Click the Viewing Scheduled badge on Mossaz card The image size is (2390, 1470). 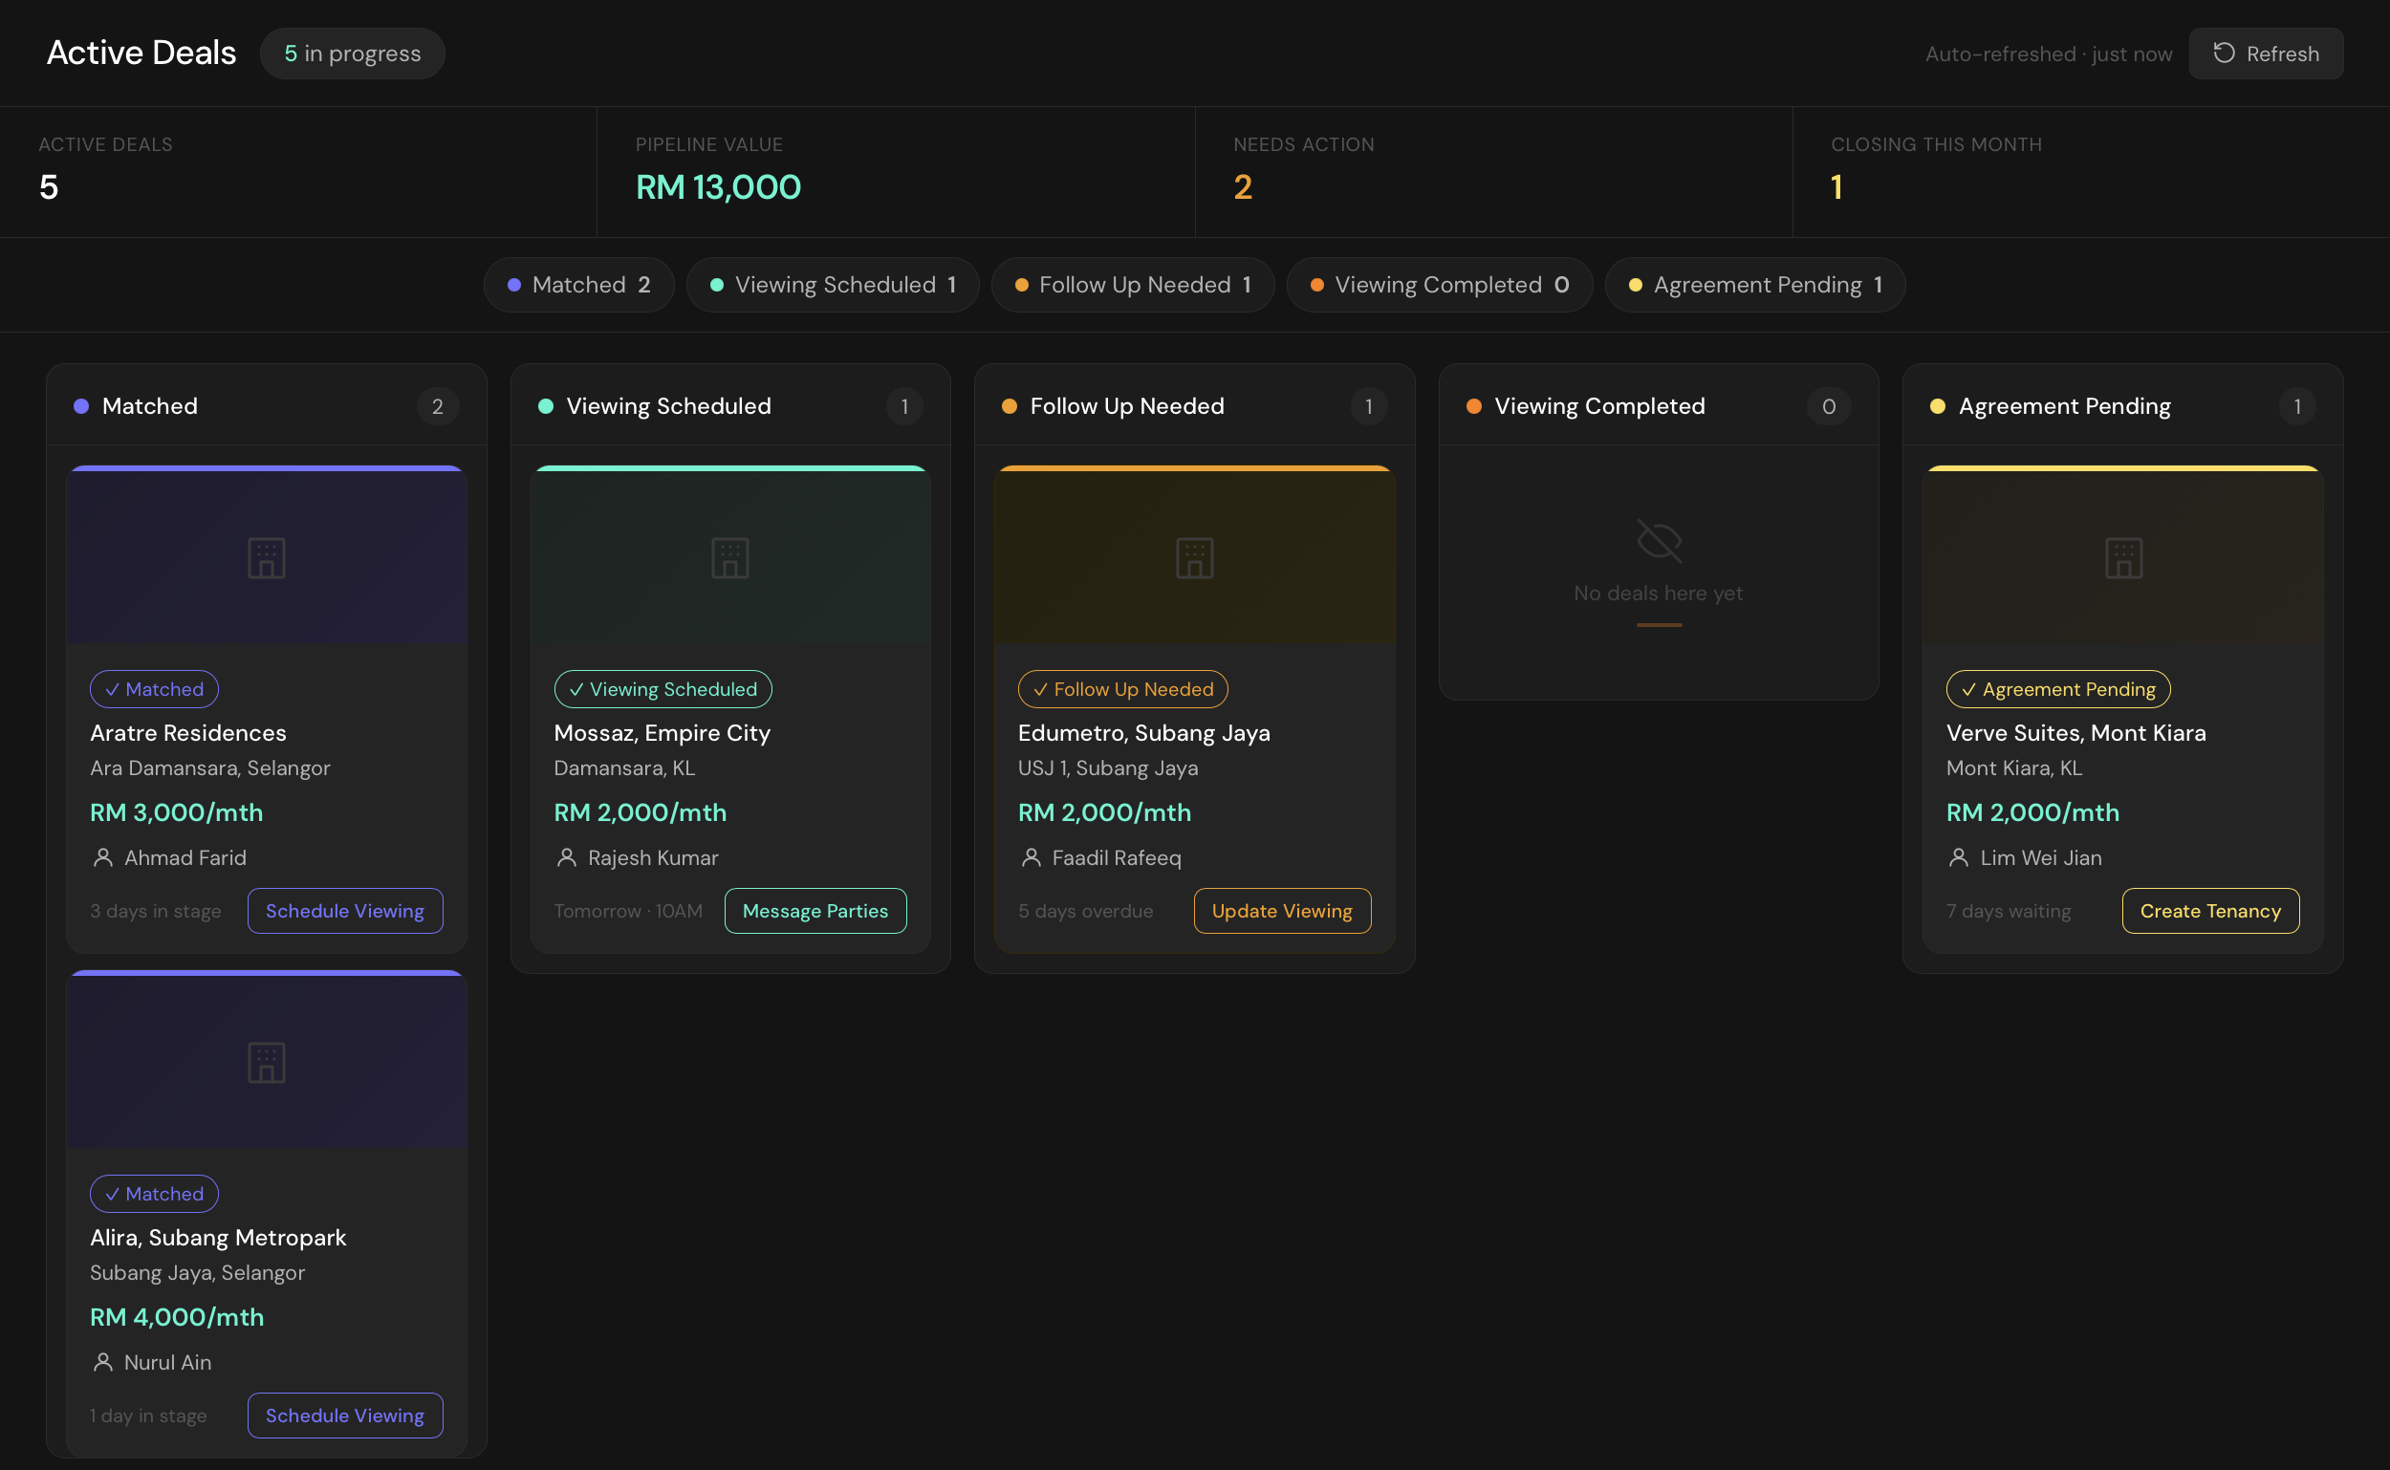[663, 689]
